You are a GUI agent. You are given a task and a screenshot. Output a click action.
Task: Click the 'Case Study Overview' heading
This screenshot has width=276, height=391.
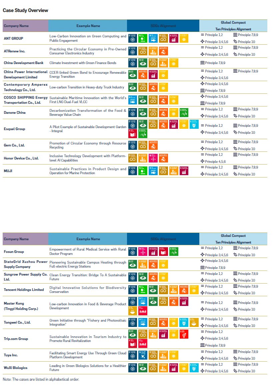pyautogui.click(x=25, y=10)
